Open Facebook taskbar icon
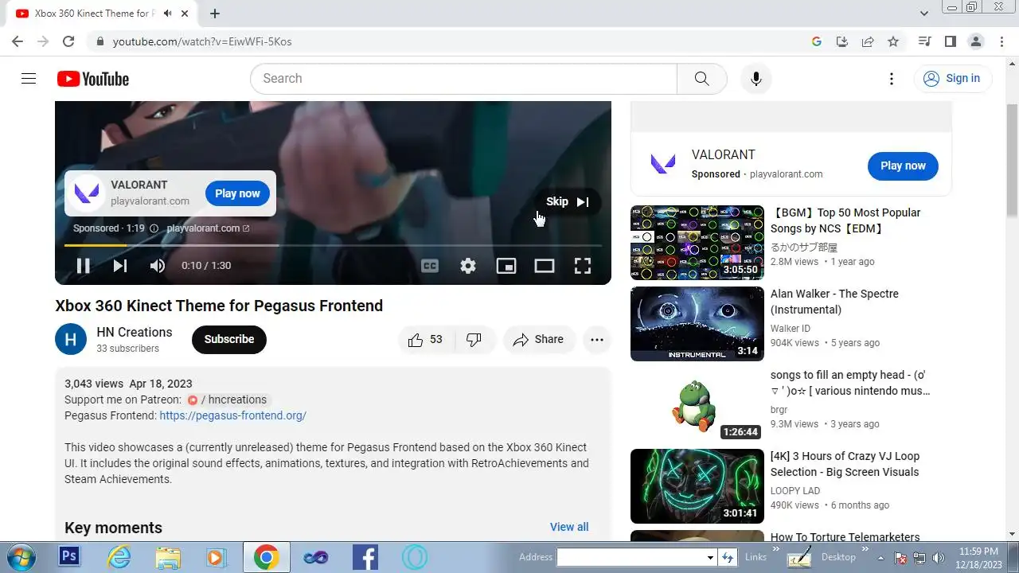 coord(365,557)
